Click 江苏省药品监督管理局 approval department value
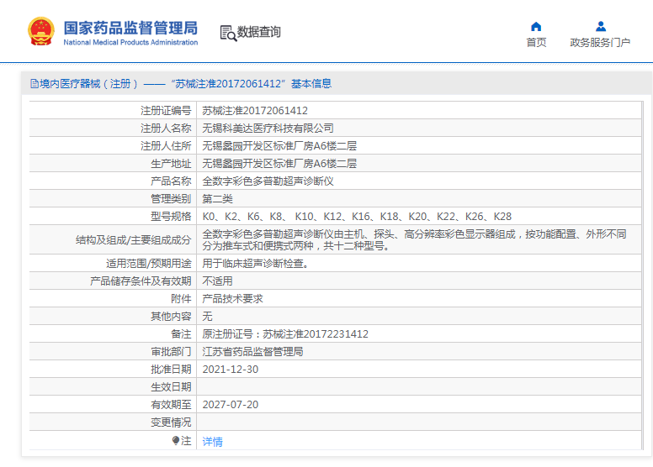This screenshot has width=653, height=467. click(x=252, y=352)
